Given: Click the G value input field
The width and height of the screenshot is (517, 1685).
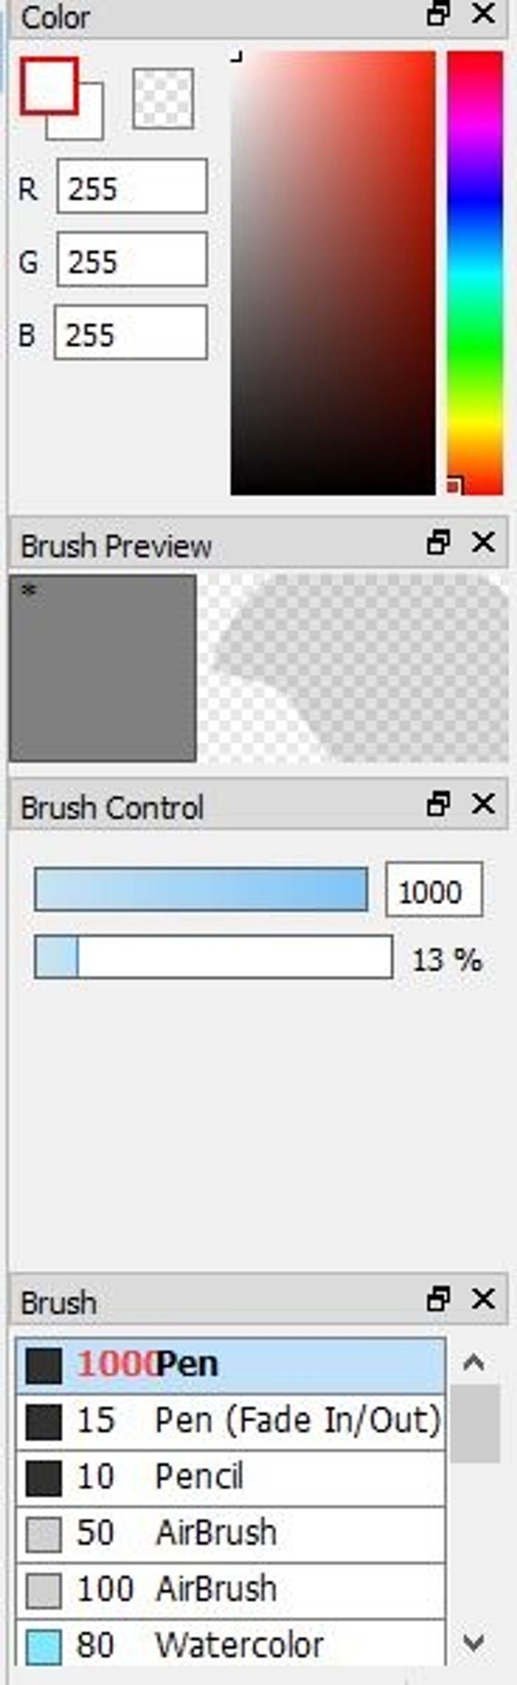Looking at the screenshot, I should [x=132, y=260].
